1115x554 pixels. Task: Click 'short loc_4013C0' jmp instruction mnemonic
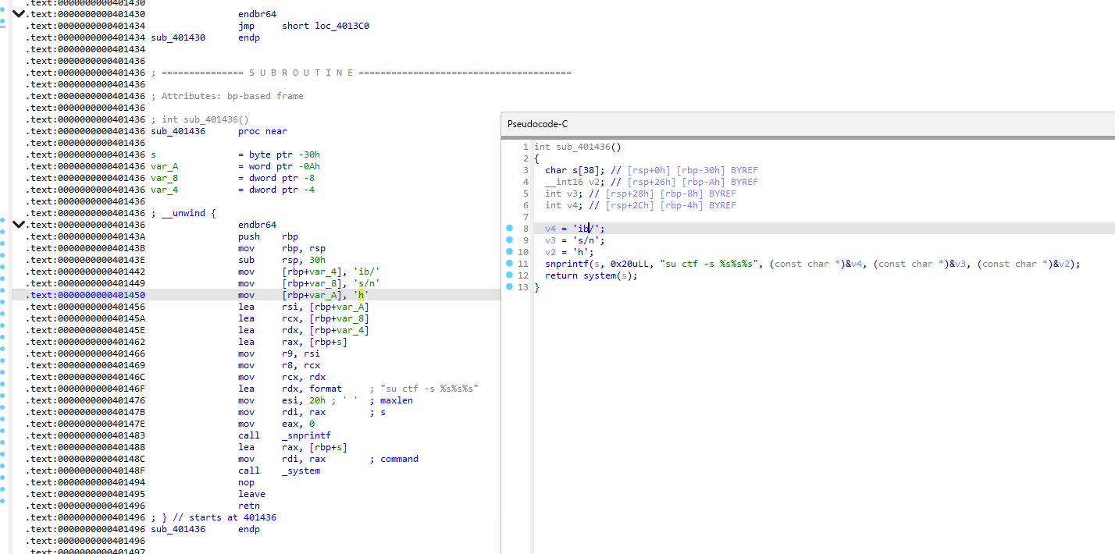coord(246,26)
